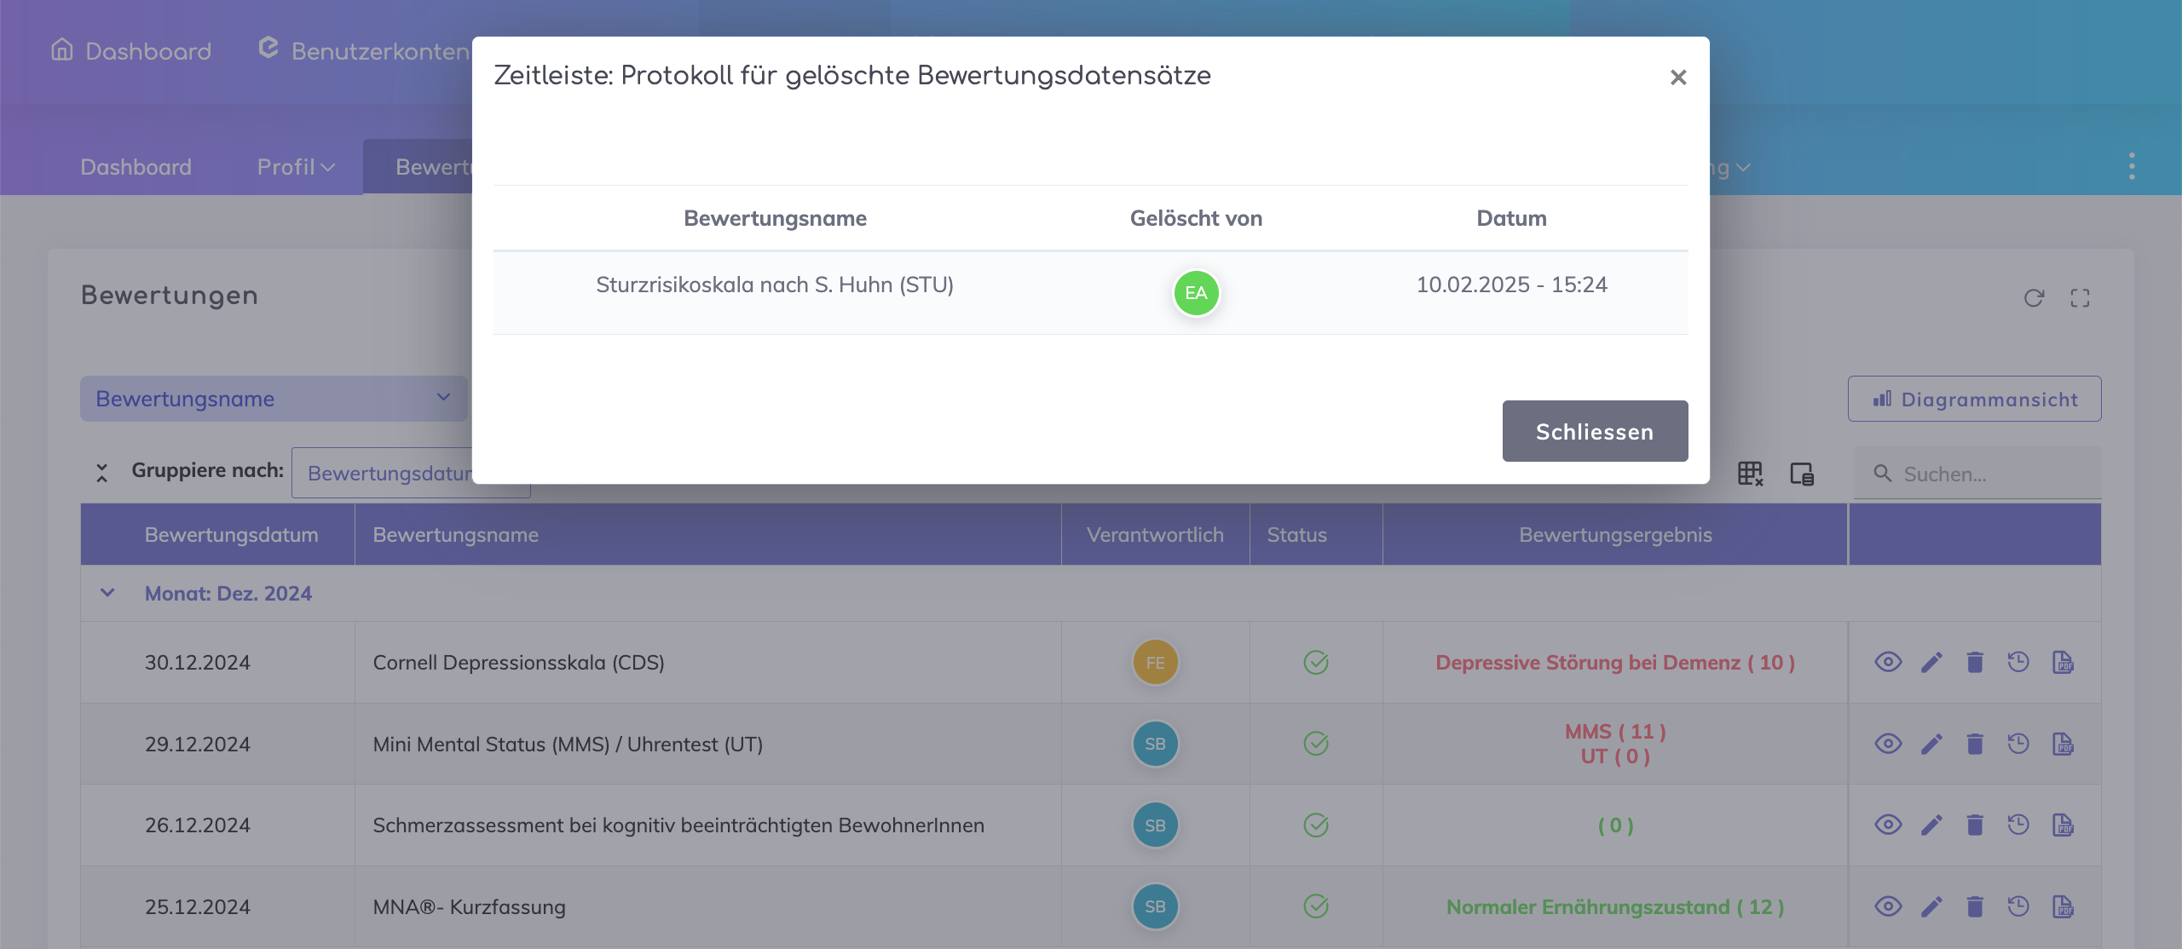Open history for MNA-Kurzfassung entry

2018,906
